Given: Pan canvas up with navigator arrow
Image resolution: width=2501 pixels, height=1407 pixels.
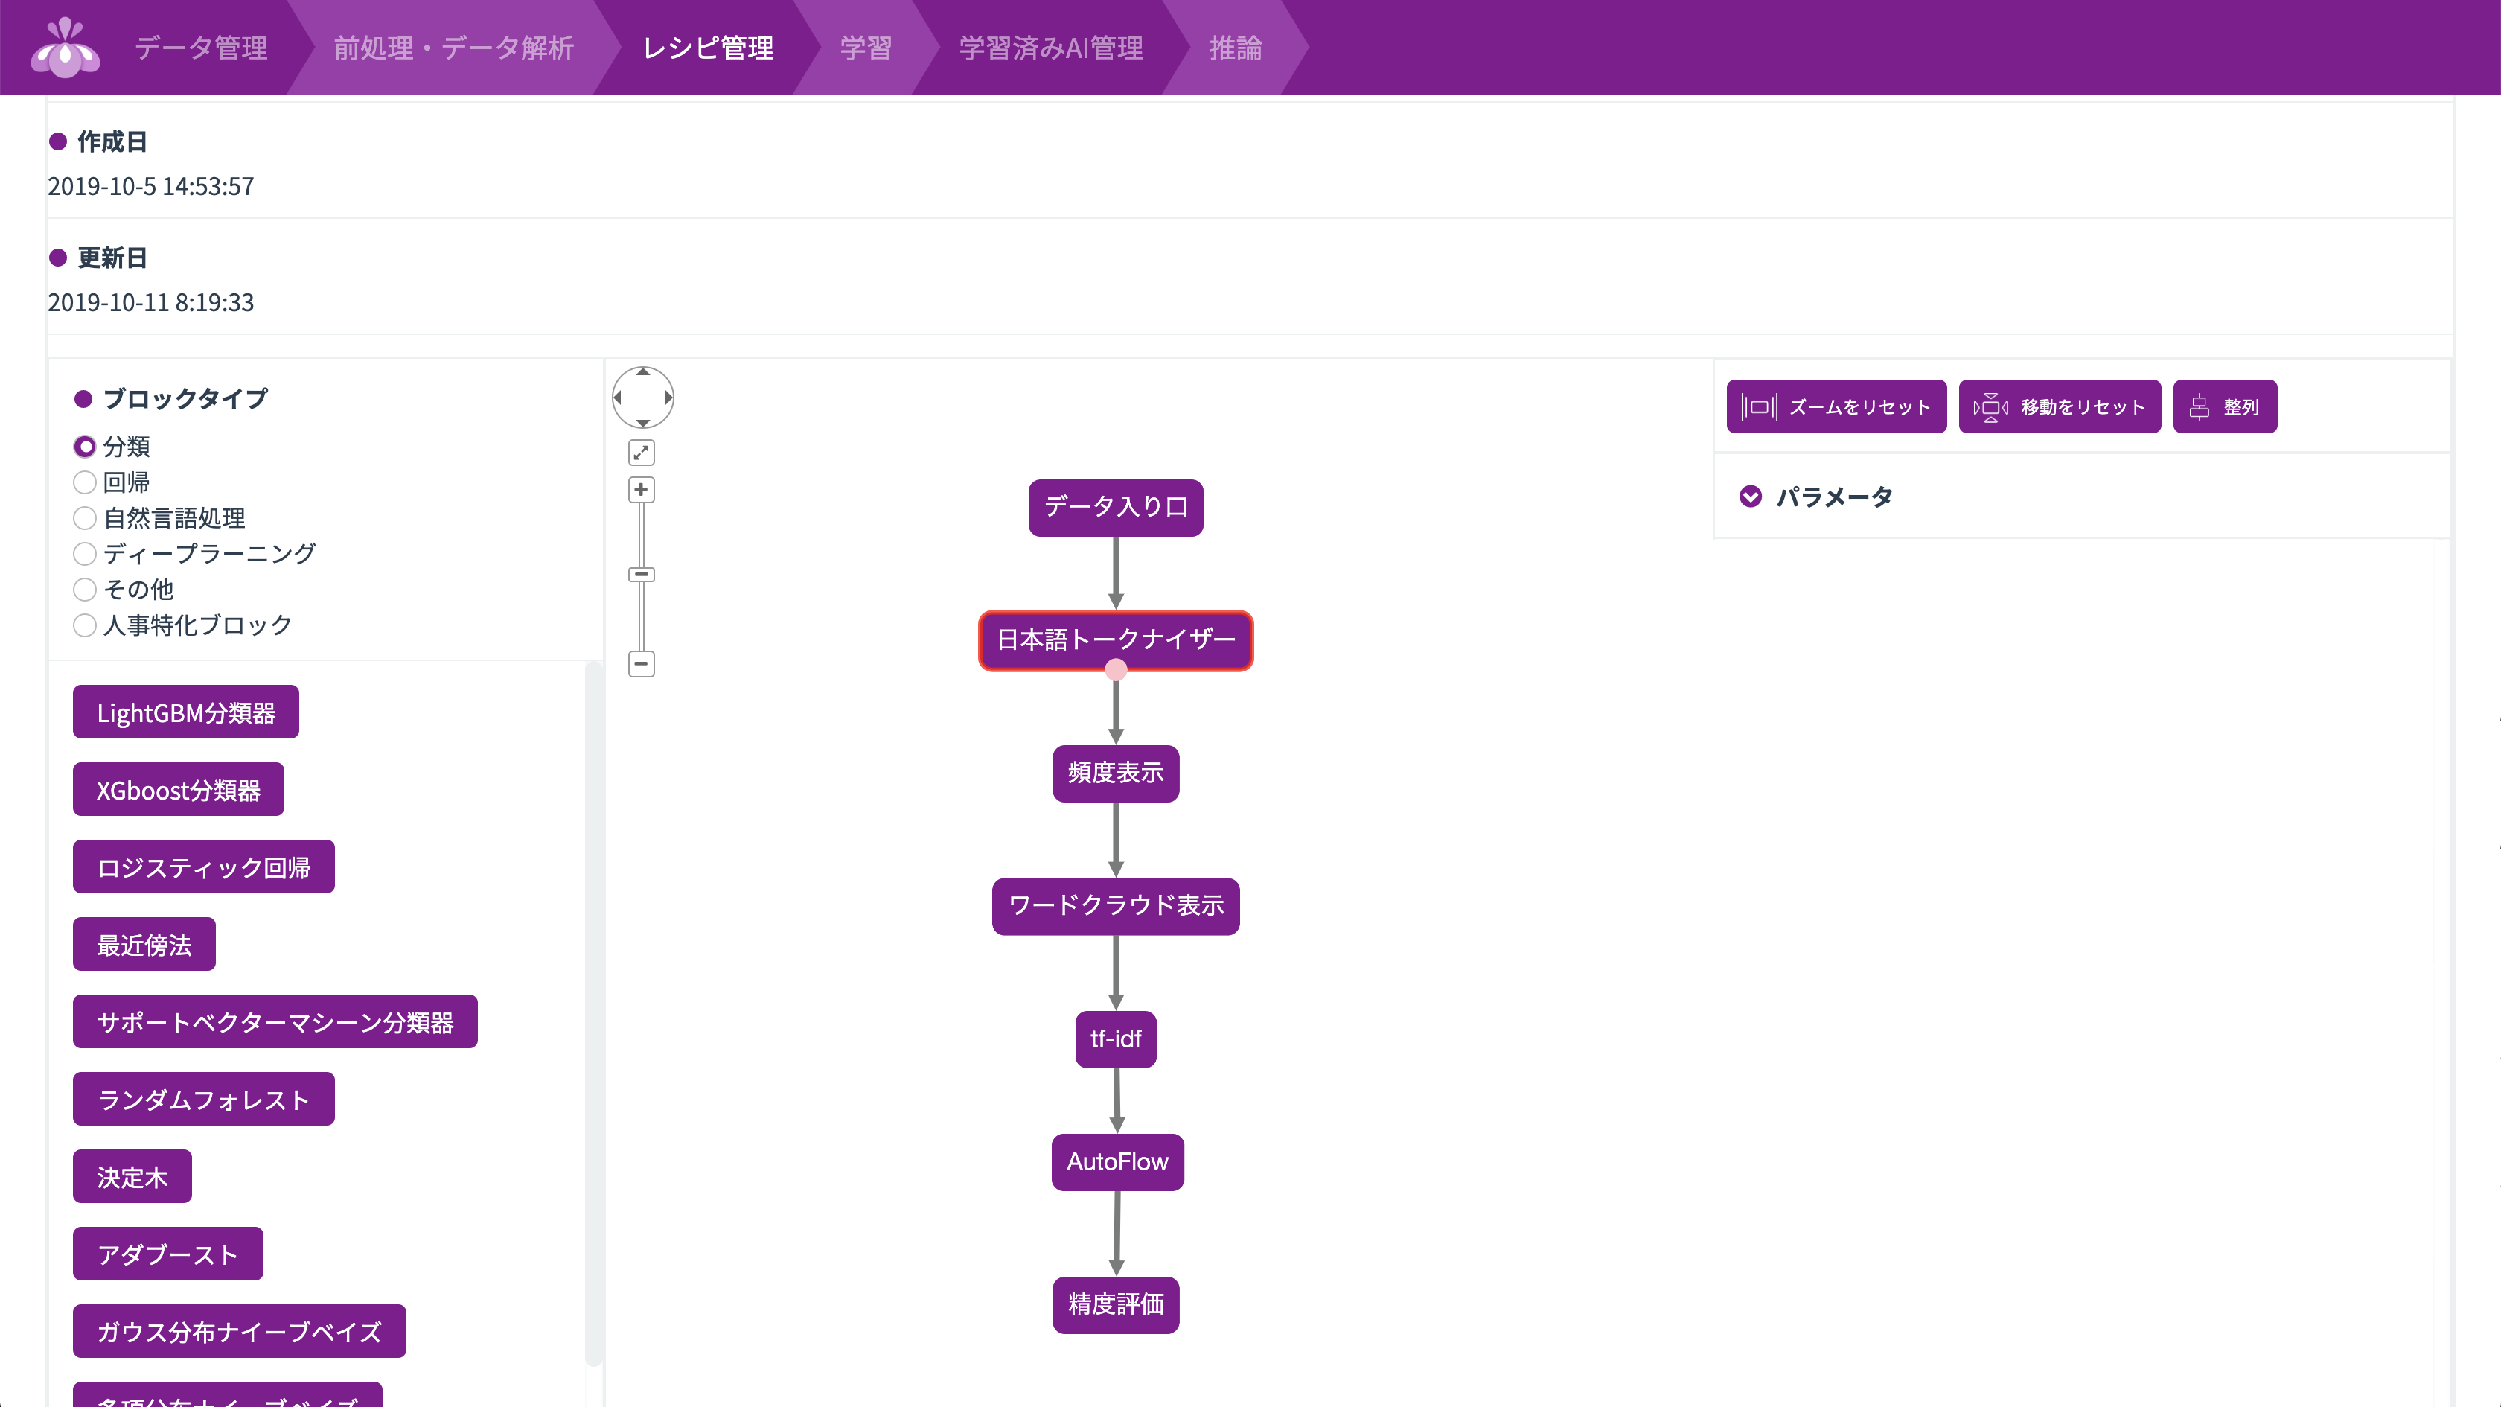Looking at the screenshot, I should pyautogui.click(x=642, y=372).
